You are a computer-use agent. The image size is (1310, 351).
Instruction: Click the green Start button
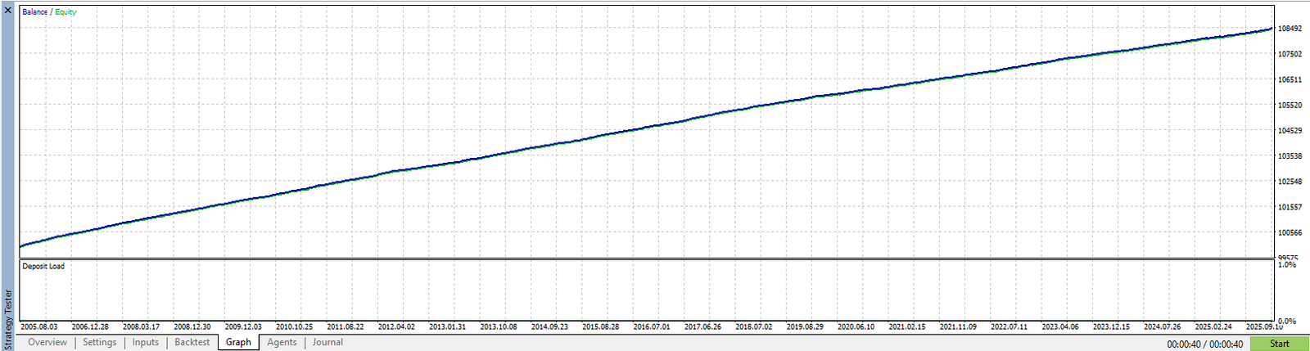1280,344
